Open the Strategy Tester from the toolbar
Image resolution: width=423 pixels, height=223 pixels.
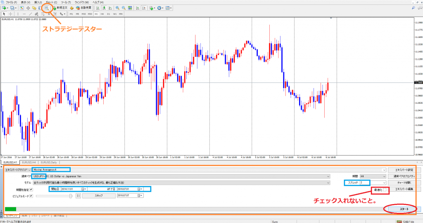(47, 8)
